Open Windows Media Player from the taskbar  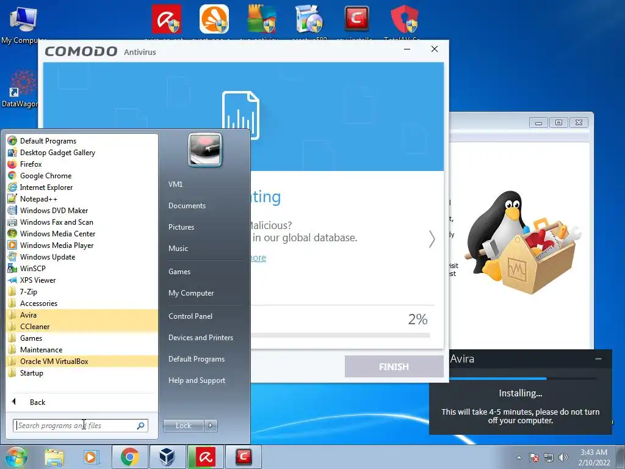(x=90, y=457)
